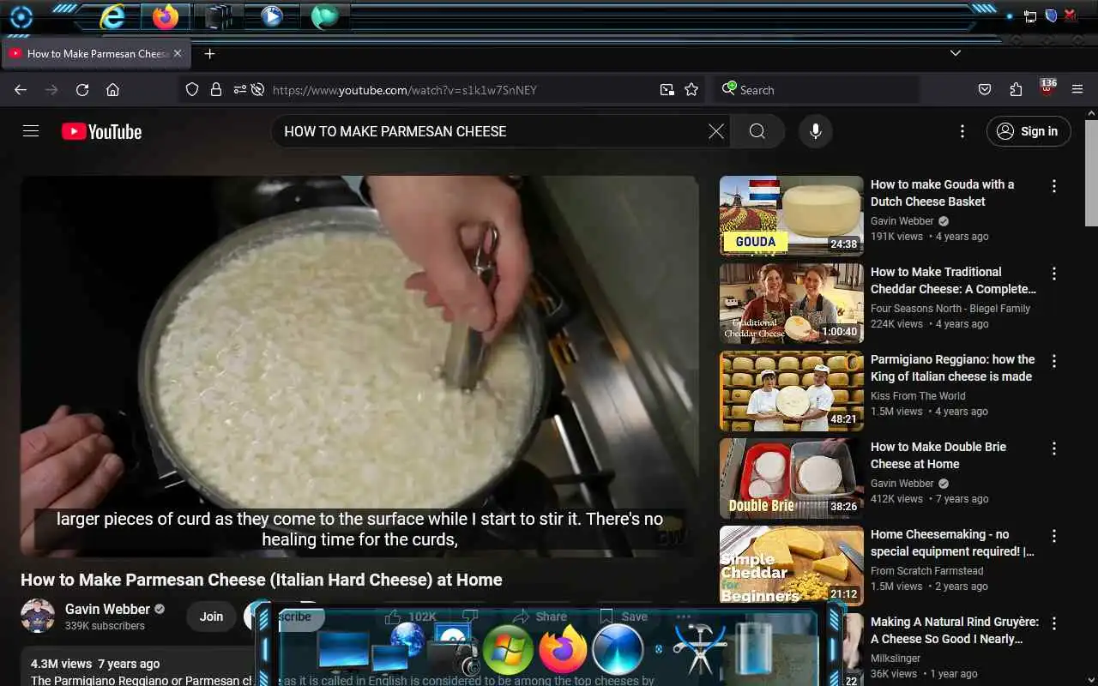Open options menu for the Gouda video
Viewport: 1098px width, 686px height.
coord(1054,186)
